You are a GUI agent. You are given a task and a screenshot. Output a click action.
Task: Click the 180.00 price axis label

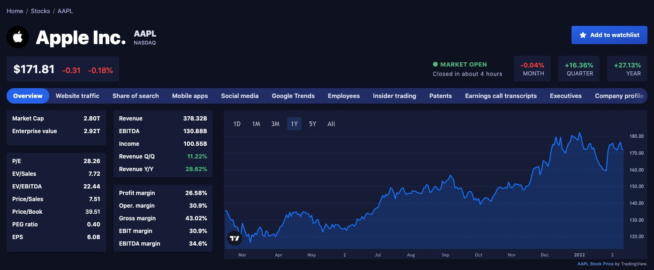click(x=637, y=136)
